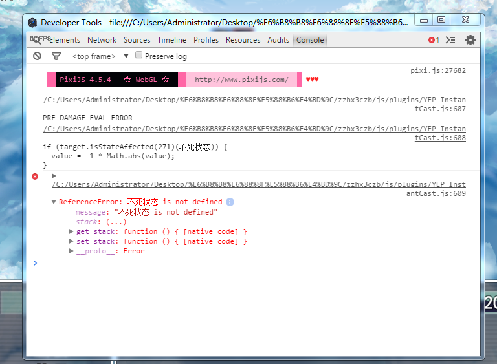Select the Console tab
Viewport: 497px width, 364px height.
coord(310,40)
